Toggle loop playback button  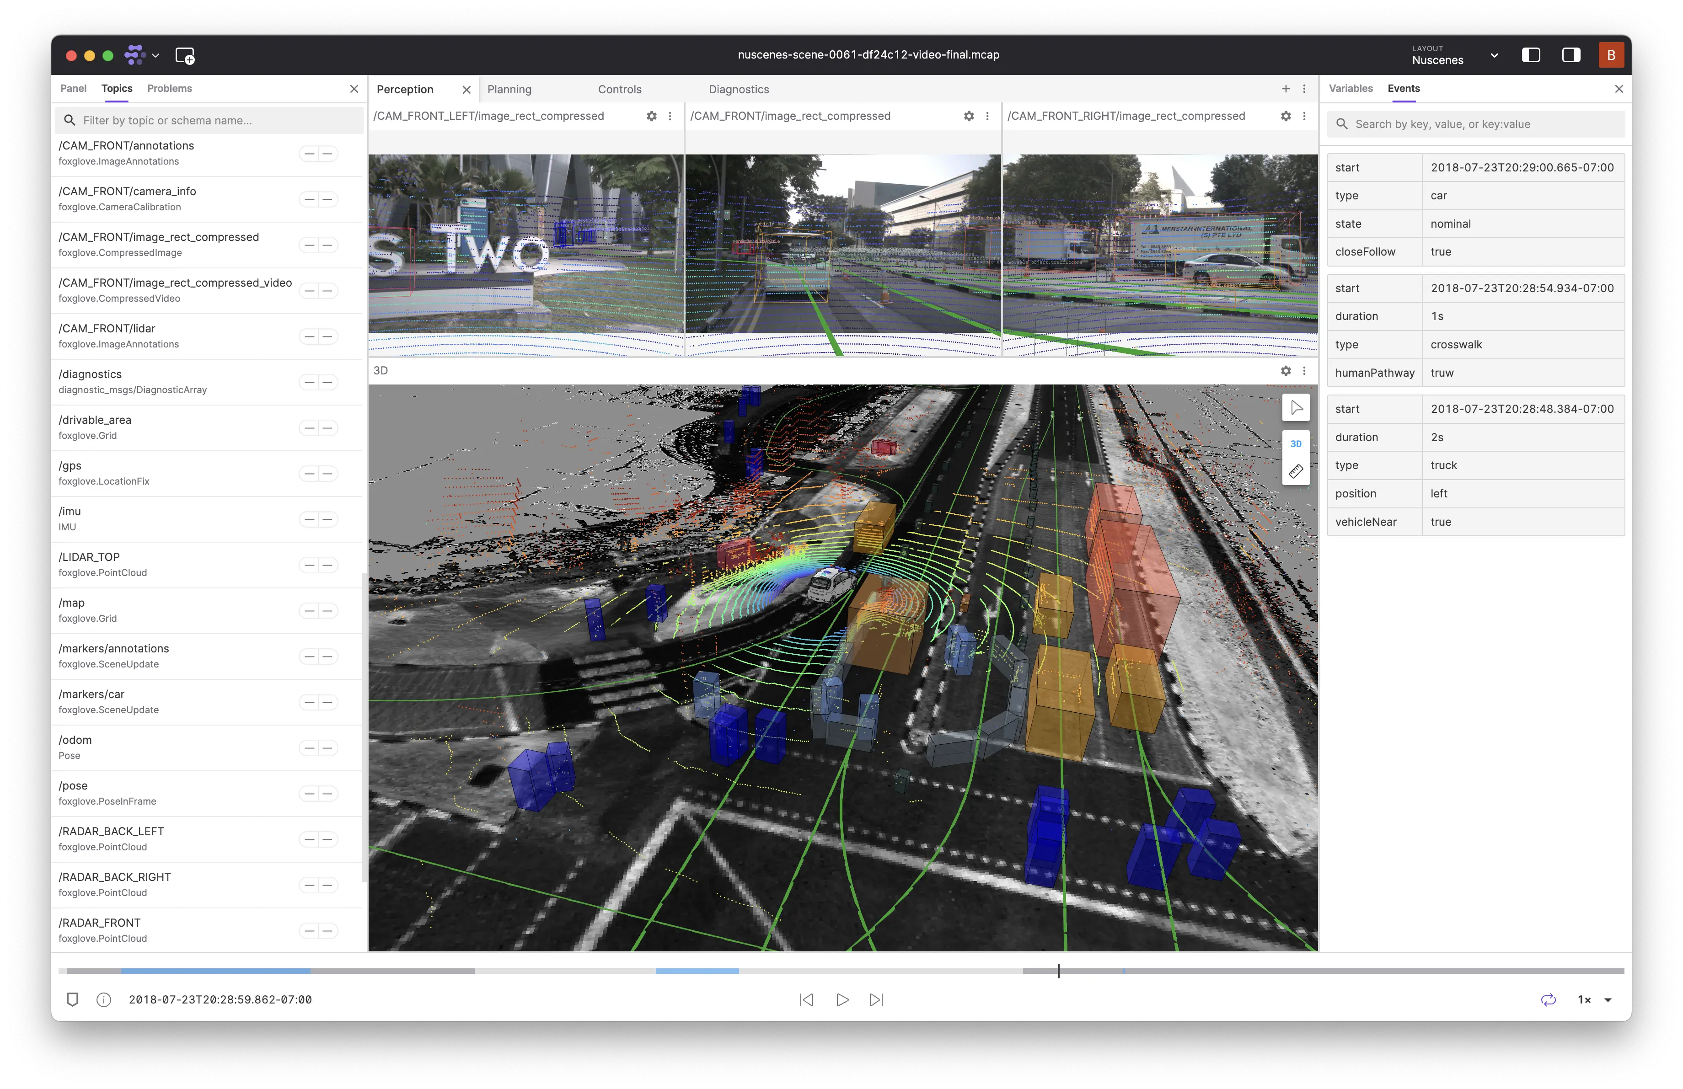tap(1548, 999)
